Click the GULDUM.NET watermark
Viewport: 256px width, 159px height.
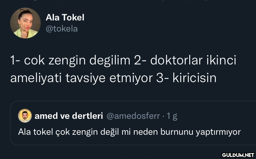point(238,153)
